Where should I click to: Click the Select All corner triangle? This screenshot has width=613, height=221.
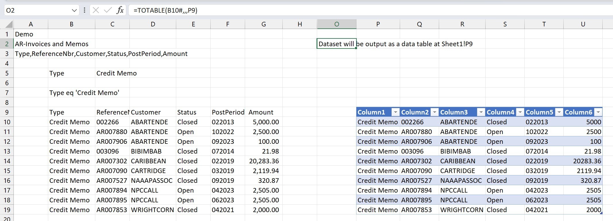coord(9,24)
